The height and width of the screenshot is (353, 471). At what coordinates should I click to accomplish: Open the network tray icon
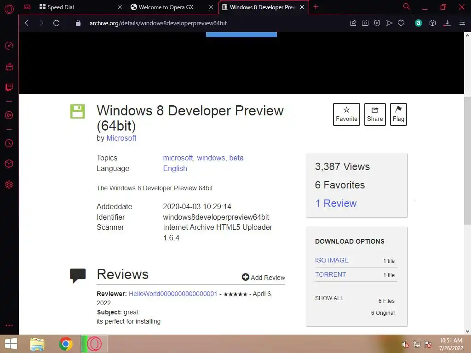tap(417, 344)
